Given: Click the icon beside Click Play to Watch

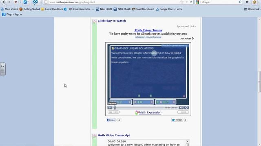Looking at the screenshot, I should click(x=94, y=21).
